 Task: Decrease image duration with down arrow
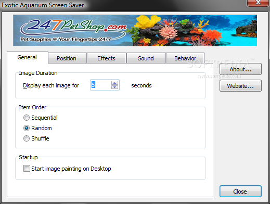(114, 87)
